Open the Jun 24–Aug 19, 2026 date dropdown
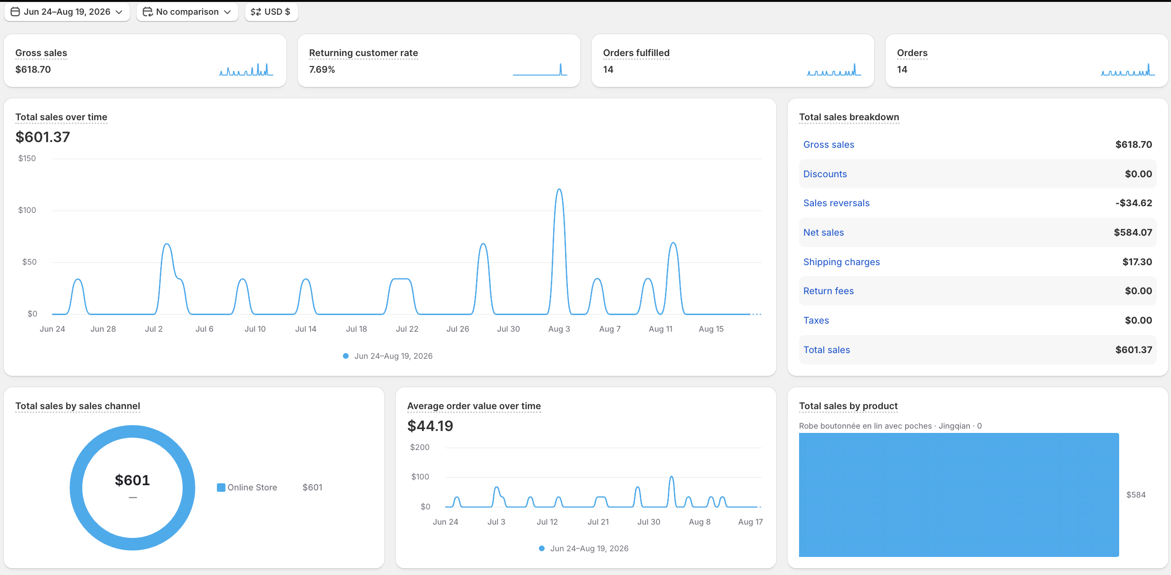The image size is (1171, 575). pos(67,12)
